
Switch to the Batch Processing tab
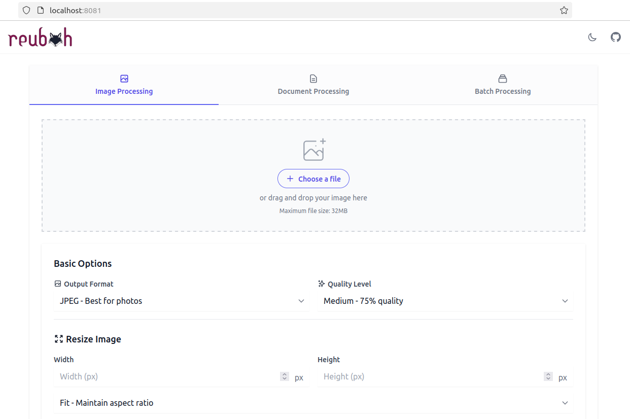coord(503,91)
